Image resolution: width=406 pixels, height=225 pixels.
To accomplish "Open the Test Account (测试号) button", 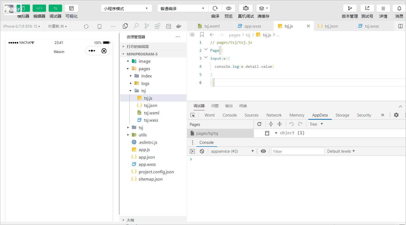I will 367,8.
